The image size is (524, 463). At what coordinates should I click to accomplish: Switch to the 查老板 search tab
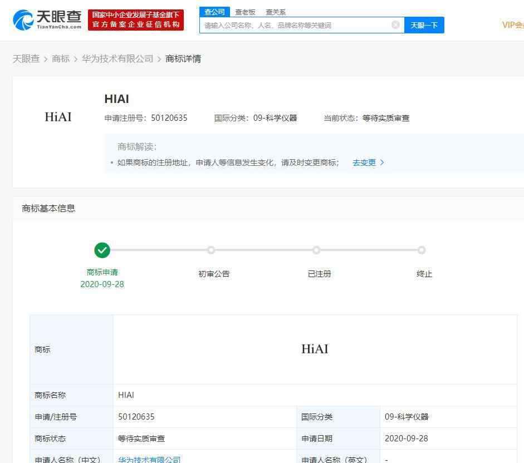pos(245,12)
